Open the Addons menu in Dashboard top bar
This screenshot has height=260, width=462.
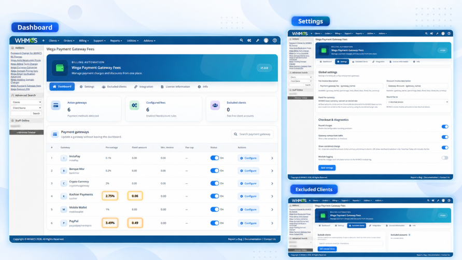pos(149,40)
